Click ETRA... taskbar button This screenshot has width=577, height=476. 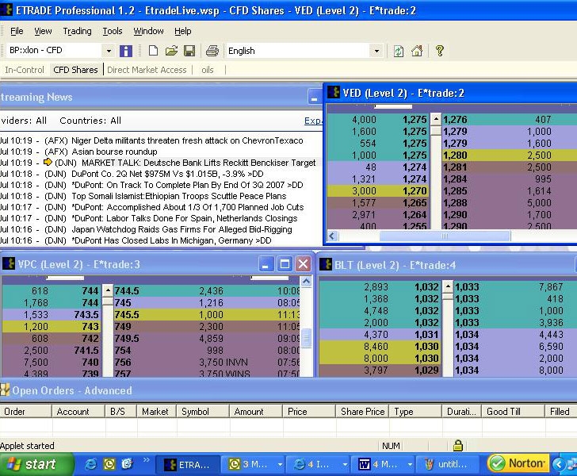click(188, 465)
